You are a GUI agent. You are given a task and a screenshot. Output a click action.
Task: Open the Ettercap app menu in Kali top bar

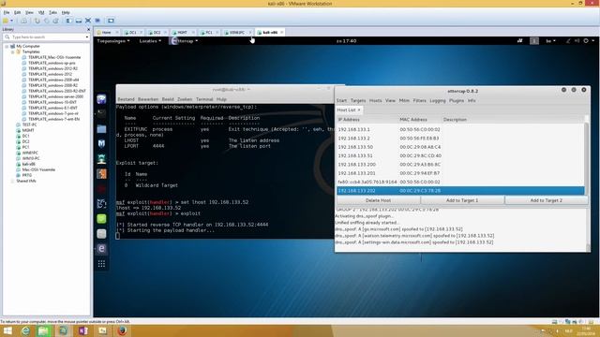click(x=184, y=41)
